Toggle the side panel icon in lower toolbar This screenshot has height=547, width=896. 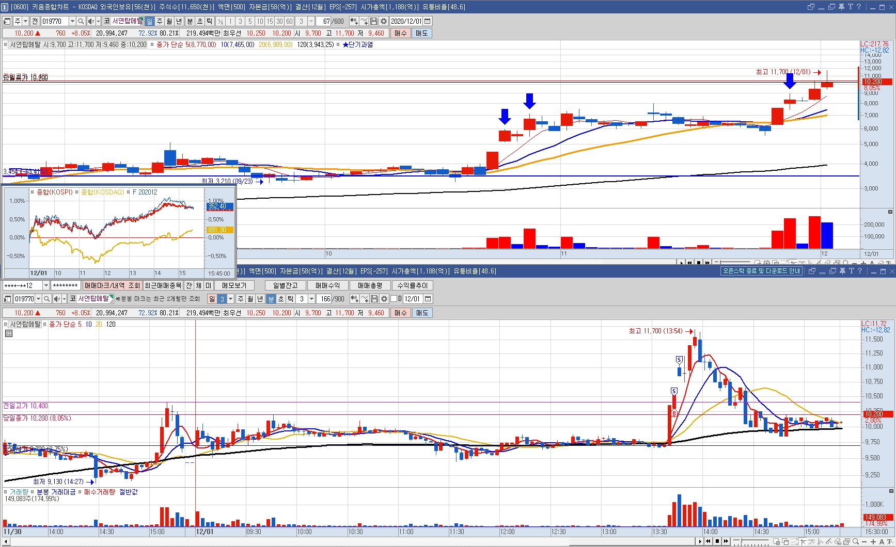7,299
